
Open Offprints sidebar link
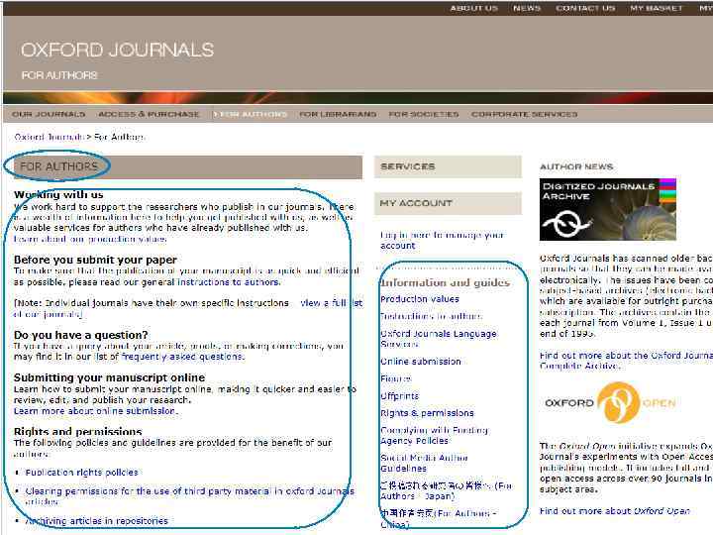pos(400,395)
